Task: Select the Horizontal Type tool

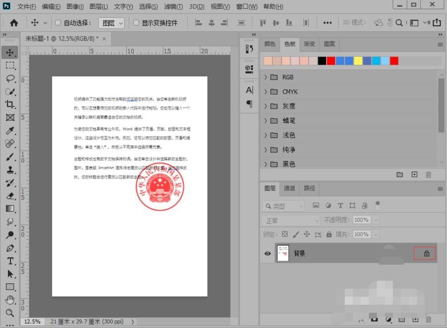Action: click(10, 261)
